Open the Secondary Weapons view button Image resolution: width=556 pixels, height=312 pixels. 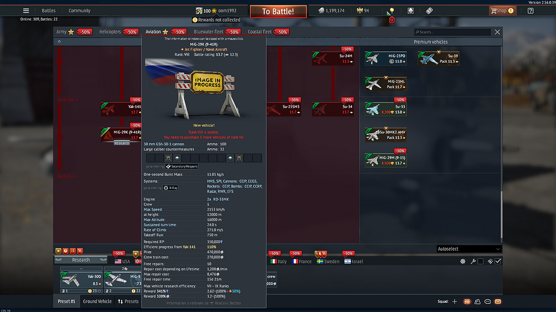pyautogui.click(x=182, y=167)
